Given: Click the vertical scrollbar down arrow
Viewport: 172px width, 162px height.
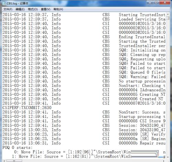Looking at the screenshot, I should pos(168,157).
